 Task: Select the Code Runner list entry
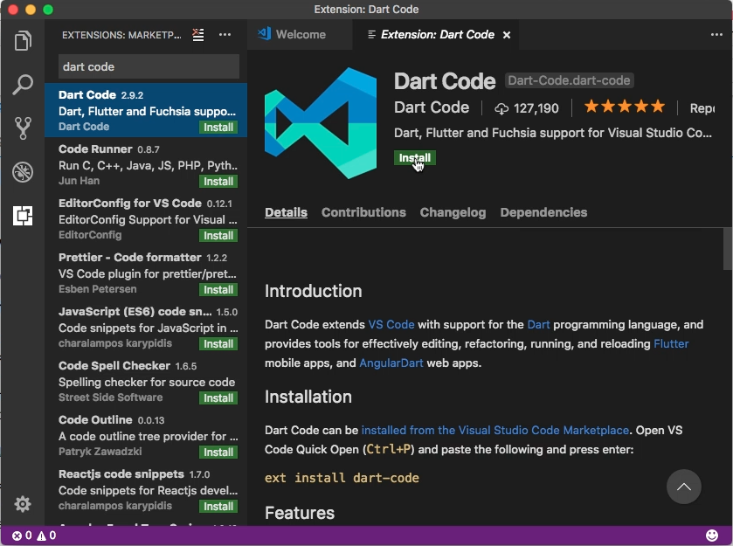[x=146, y=164]
